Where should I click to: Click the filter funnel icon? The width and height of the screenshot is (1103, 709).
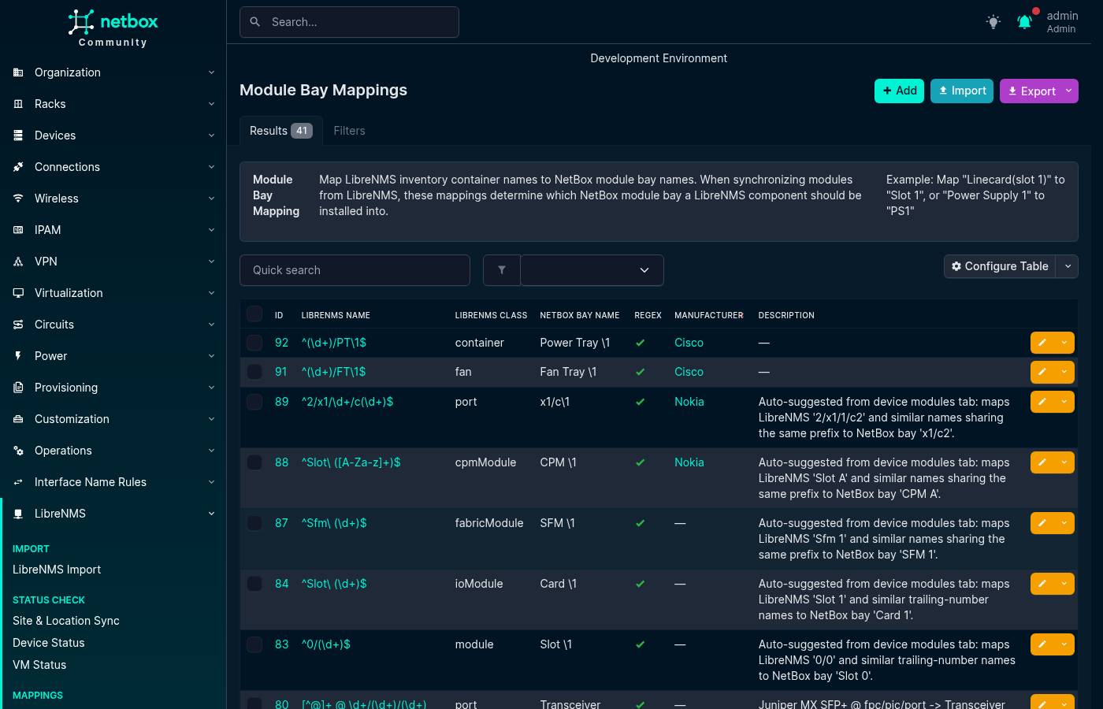tap(502, 270)
